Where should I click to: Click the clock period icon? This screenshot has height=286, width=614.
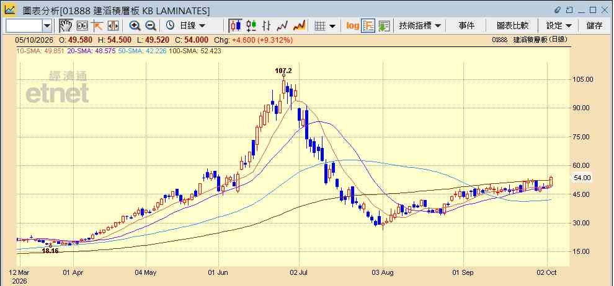(x=171, y=26)
